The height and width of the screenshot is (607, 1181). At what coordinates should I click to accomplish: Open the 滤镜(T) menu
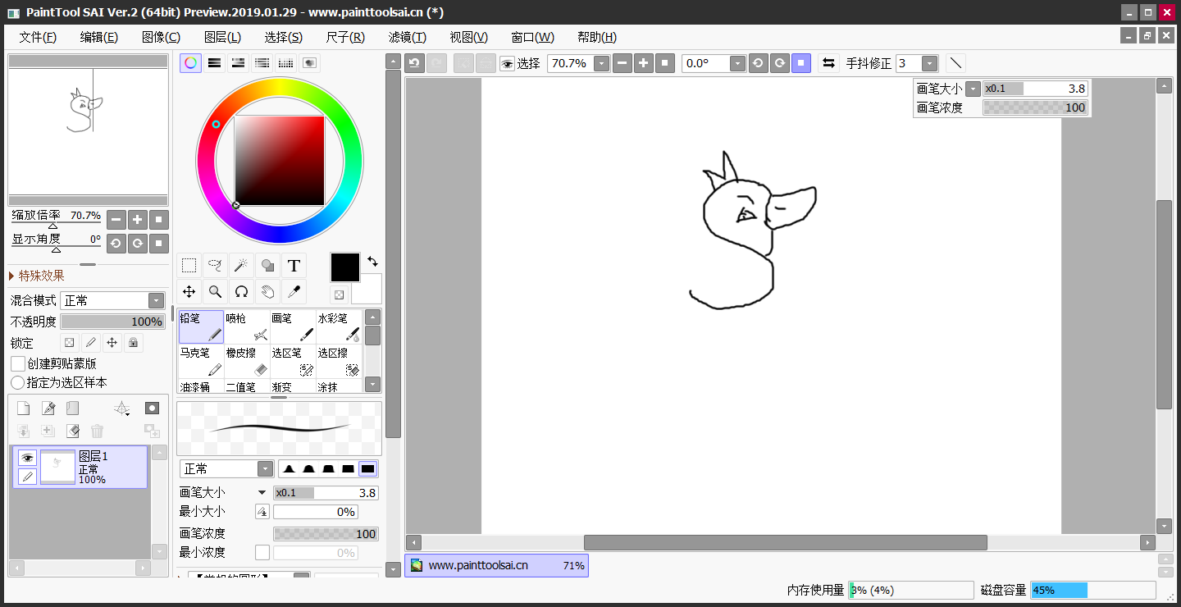pyautogui.click(x=408, y=37)
